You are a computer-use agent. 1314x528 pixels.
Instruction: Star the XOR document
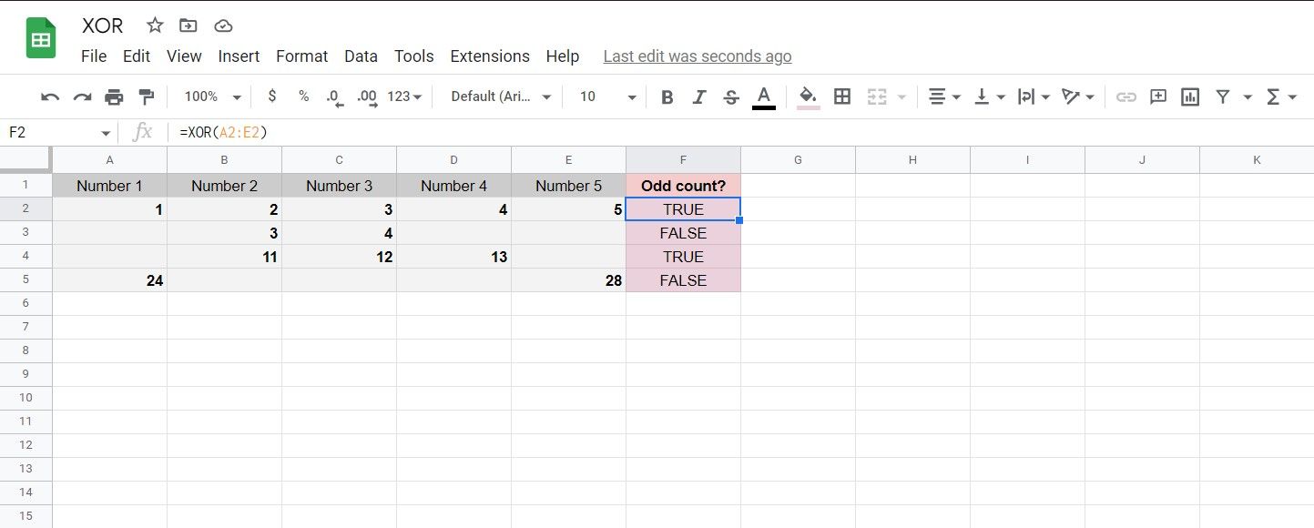pyautogui.click(x=155, y=25)
